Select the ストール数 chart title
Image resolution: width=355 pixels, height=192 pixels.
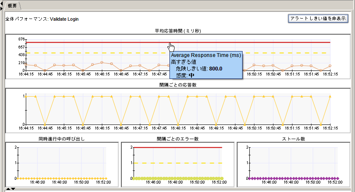point(293,138)
